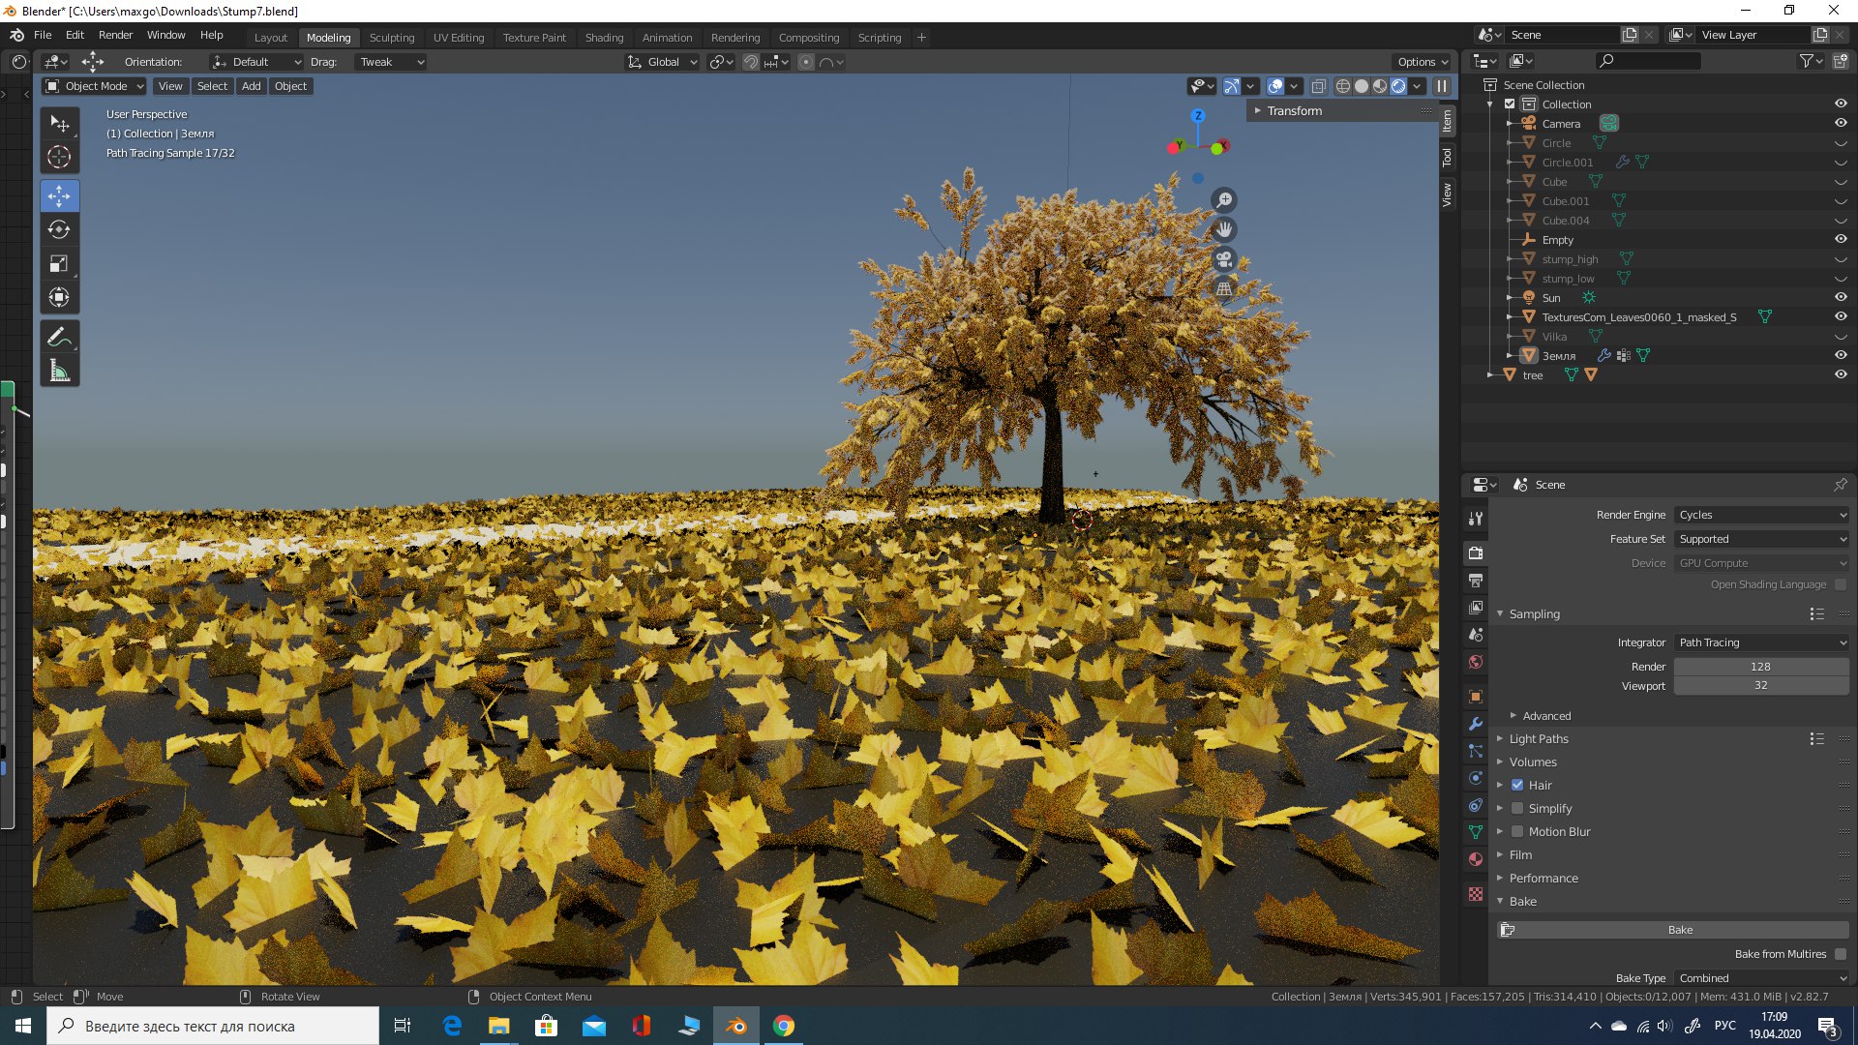Uncheck the Hair checkbox

coord(1517,785)
